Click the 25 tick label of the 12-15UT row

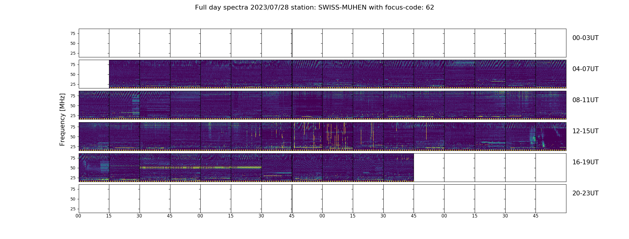(73, 146)
